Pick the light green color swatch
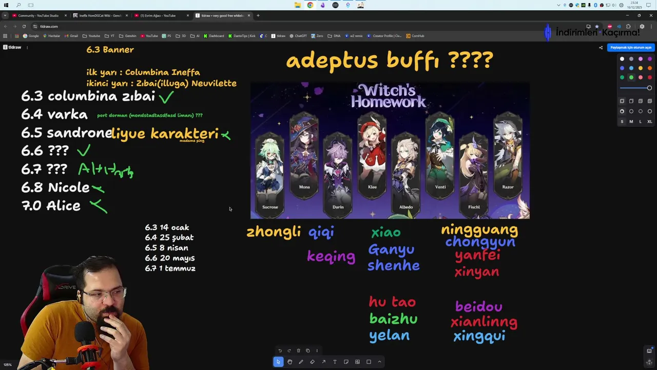The height and width of the screenshot is (370, 657). pyautogui.click(x=631, y=78)
